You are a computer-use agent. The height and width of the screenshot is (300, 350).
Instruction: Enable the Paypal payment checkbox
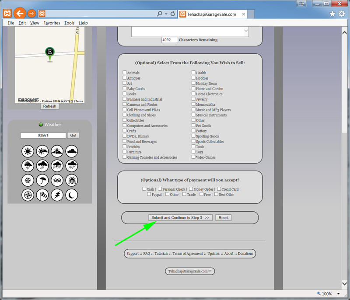pos(149,194)
